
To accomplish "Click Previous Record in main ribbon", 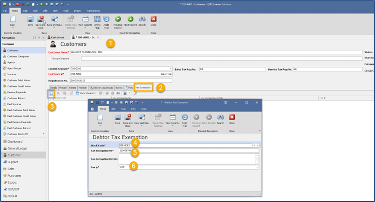I will [x=118, y=22].
